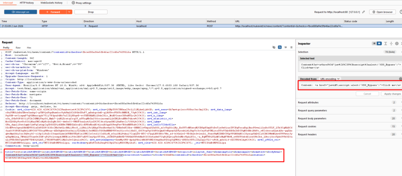Screen dimensions: 402x176
Task: Select the Pretty request view tab
Action: pyautogui.click(x=6, y=48)
